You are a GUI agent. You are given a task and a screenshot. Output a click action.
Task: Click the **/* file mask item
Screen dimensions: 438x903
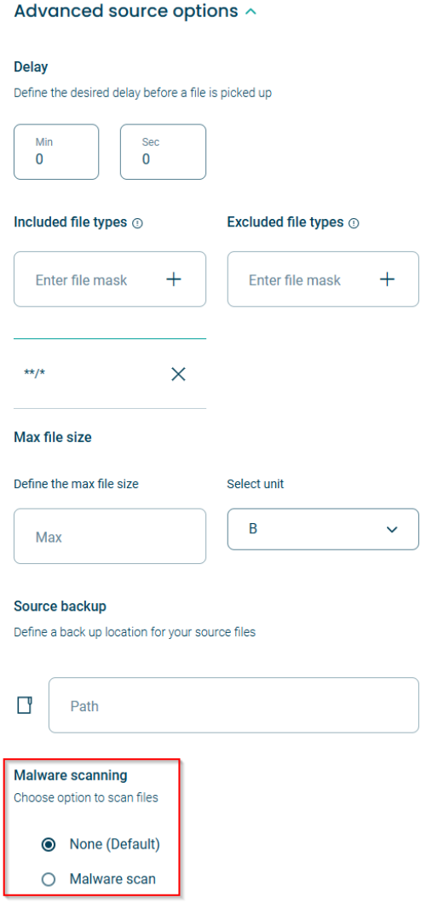click(x=35, y=373)
